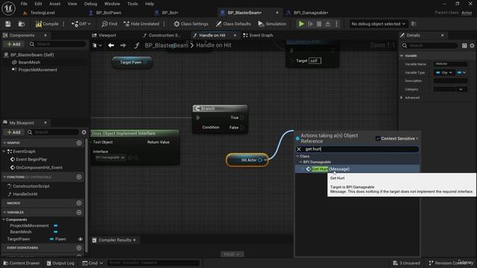Open the Debug menu
The height and width of the screenshot is (268, 477).
click(90, 4)
